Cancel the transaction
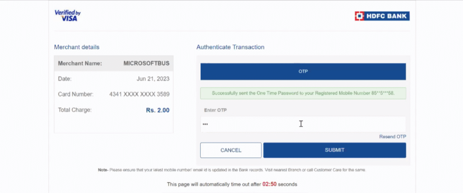Screen dimensions: 463x193 (231, 150)
